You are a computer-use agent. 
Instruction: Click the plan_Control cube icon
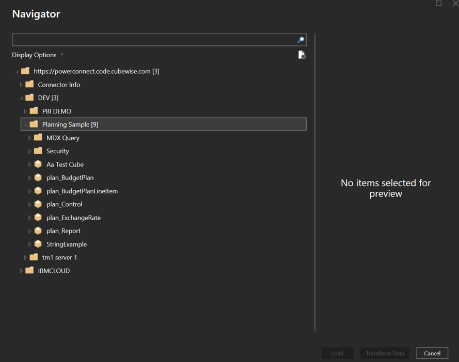pyautogui.click(x=38, y=204)
